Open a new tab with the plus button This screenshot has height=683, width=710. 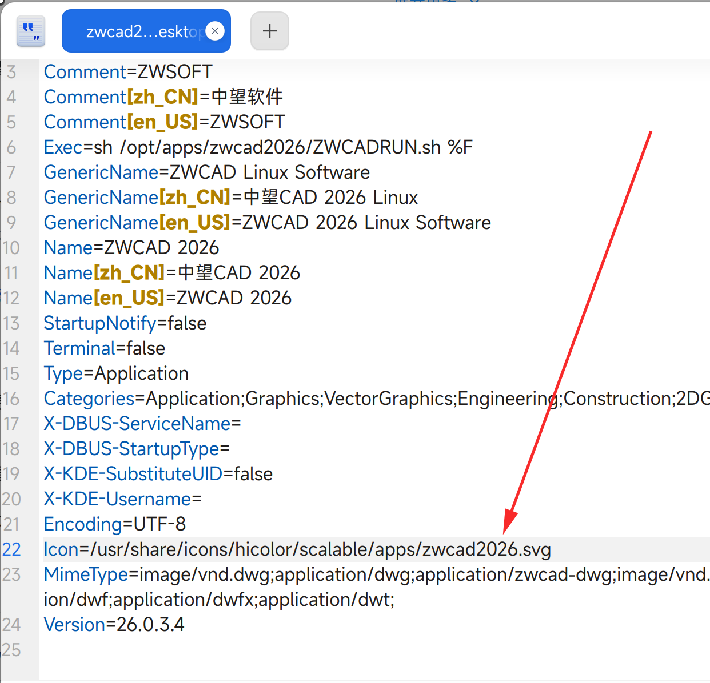(x=270, y=31)
